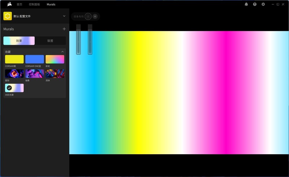Open the help question mark icon
The image size is (289, 177).
pyautogui.click(x=255, y=4)
